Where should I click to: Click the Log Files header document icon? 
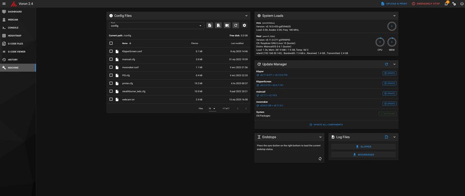click(386, 137)
